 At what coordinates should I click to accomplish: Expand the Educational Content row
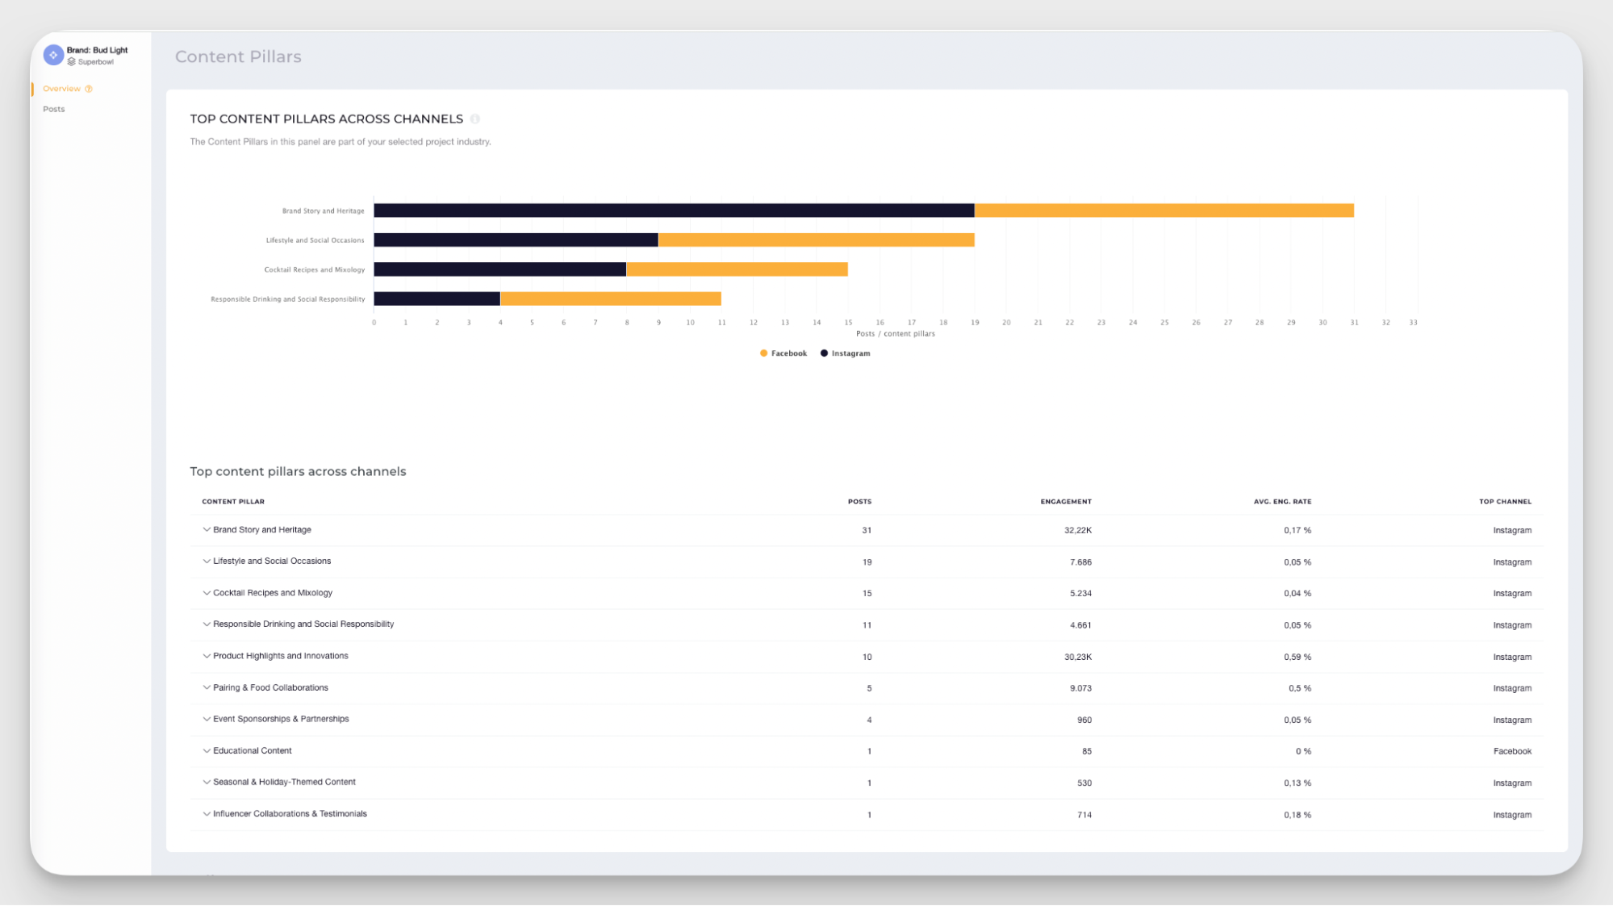(x=207, y=750)
